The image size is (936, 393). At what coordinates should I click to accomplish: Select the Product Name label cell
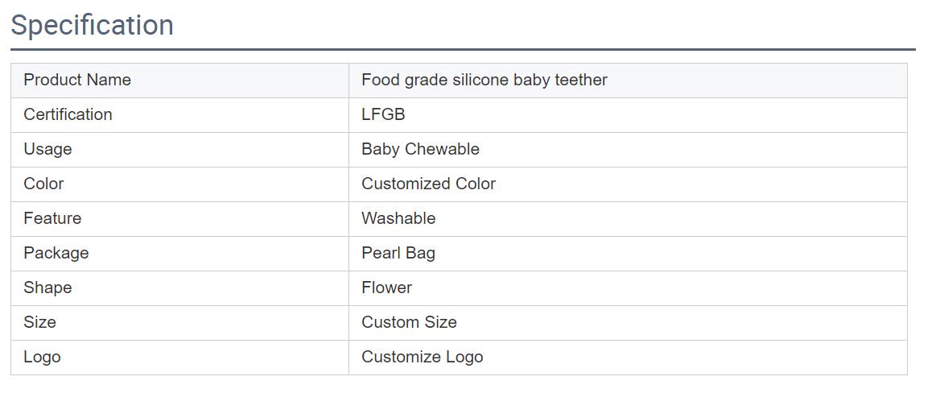pos(179,81)
